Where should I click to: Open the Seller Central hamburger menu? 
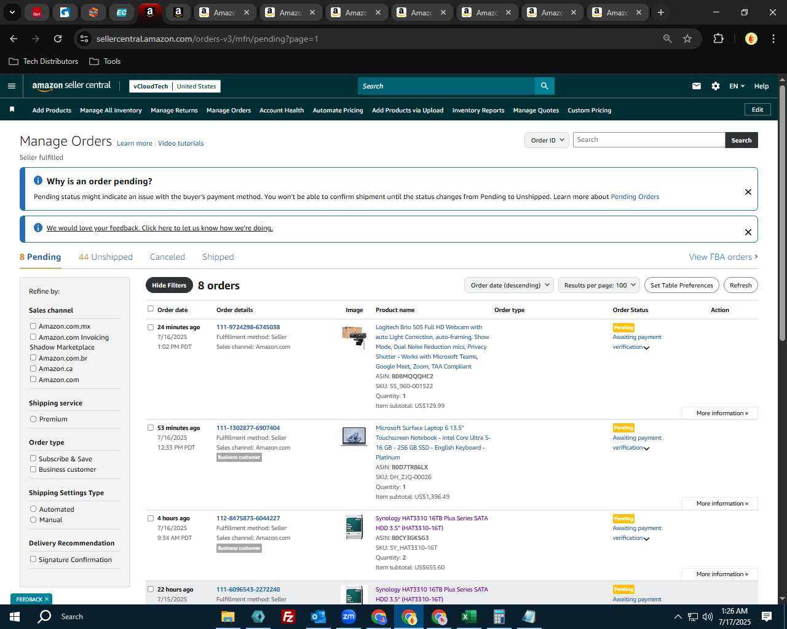pyautogui.click(x=12, y=86)
